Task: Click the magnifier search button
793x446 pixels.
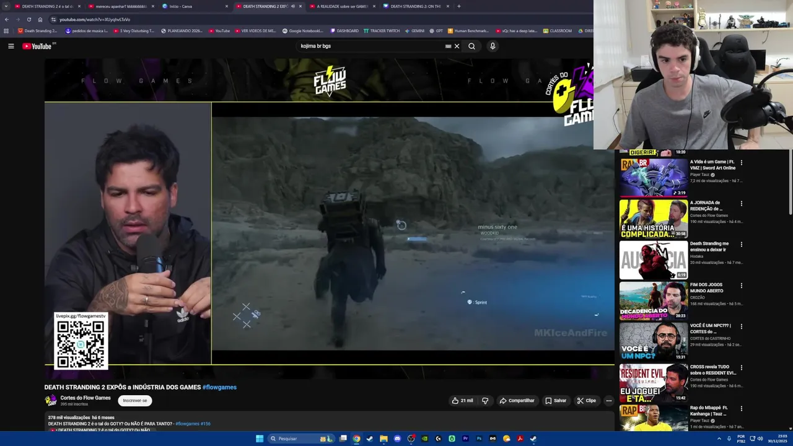Action: [471, 46]
